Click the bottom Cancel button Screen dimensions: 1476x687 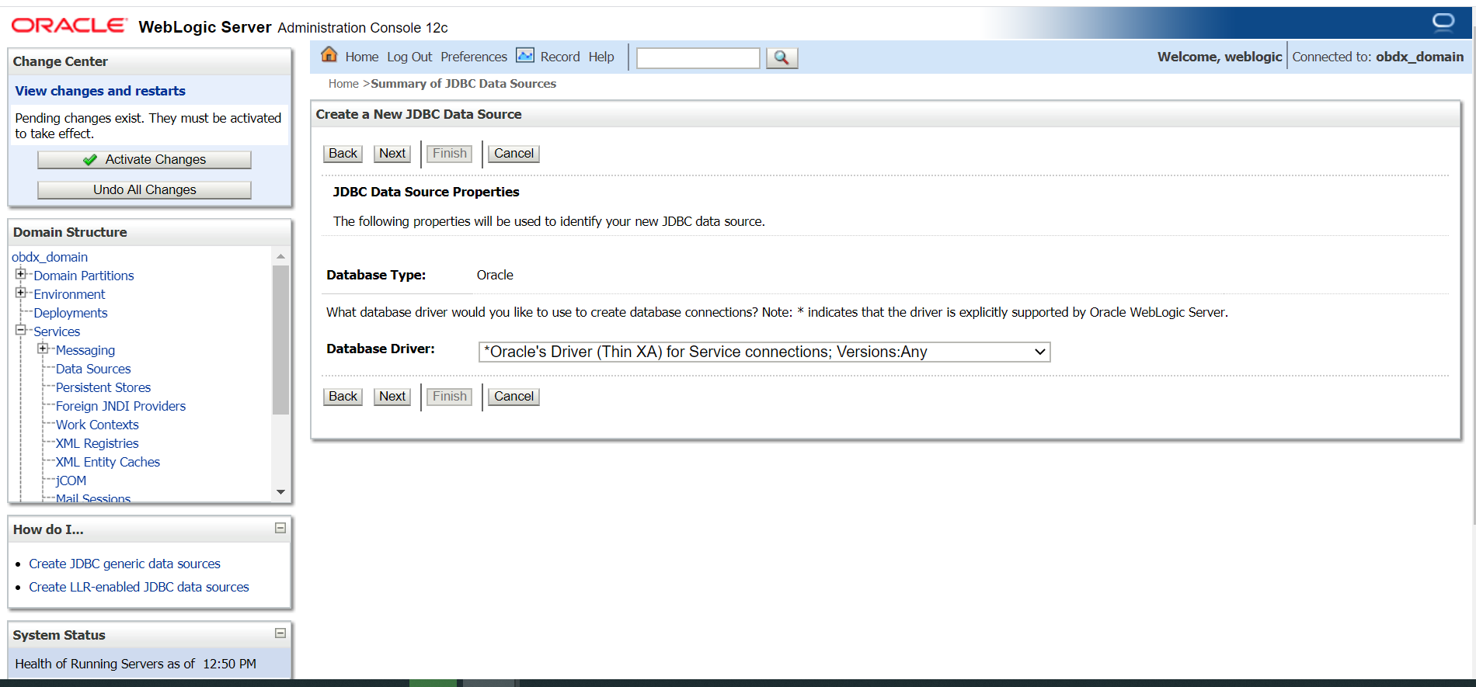[x=513, y=396]
